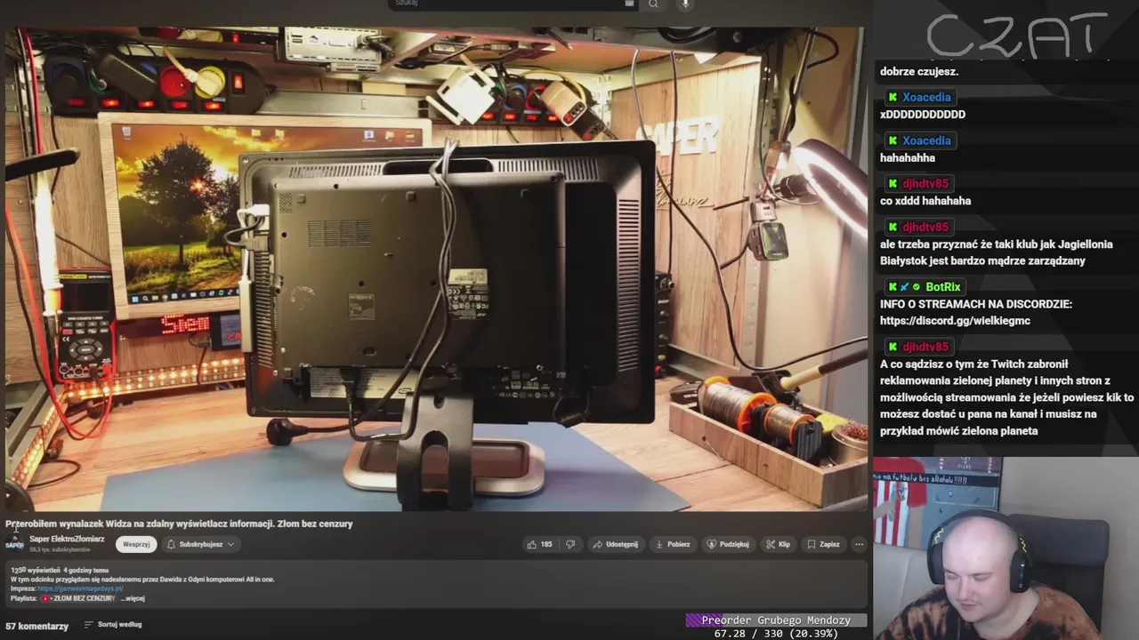Image resolution: width=1139 pixels, height=640 pixels.
Task: Click the streamer webcam overlay
Action: coord(1006,548)
